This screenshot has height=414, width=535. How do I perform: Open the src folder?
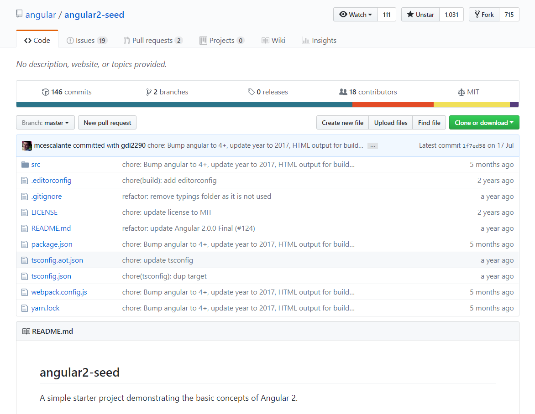point(36,165)
